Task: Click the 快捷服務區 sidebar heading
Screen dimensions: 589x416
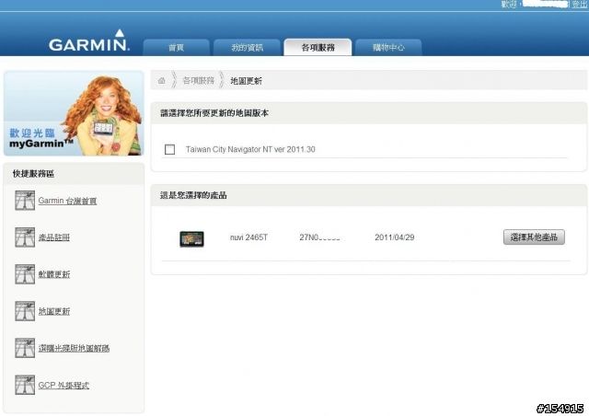Action: click(33, 174)
